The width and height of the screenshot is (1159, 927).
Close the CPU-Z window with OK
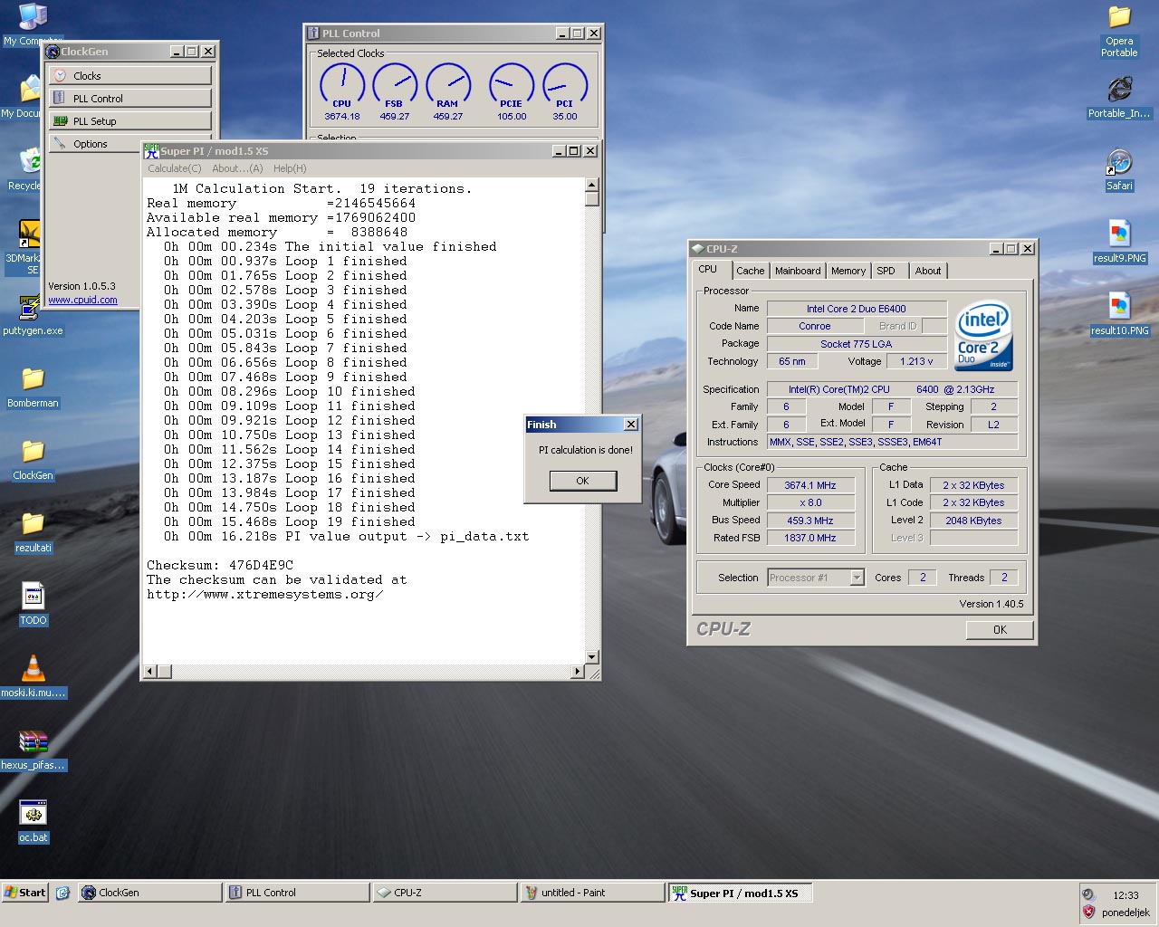(1000, 630)
